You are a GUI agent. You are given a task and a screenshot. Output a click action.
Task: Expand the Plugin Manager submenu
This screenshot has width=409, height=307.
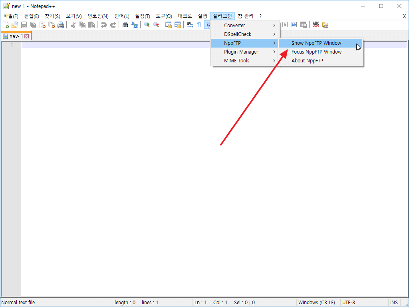tap(245, 52)
